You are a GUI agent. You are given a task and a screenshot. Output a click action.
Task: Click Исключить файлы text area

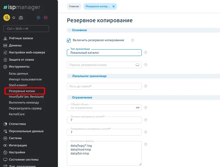[104, 153]
